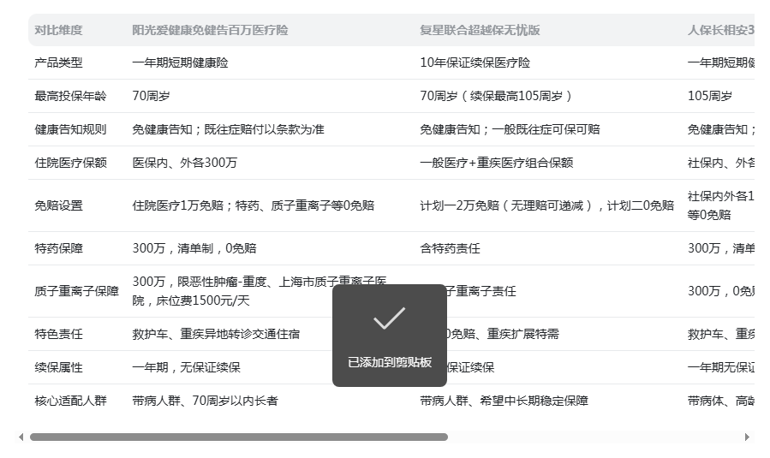Click the '对比维度' column header

point(58,30)
